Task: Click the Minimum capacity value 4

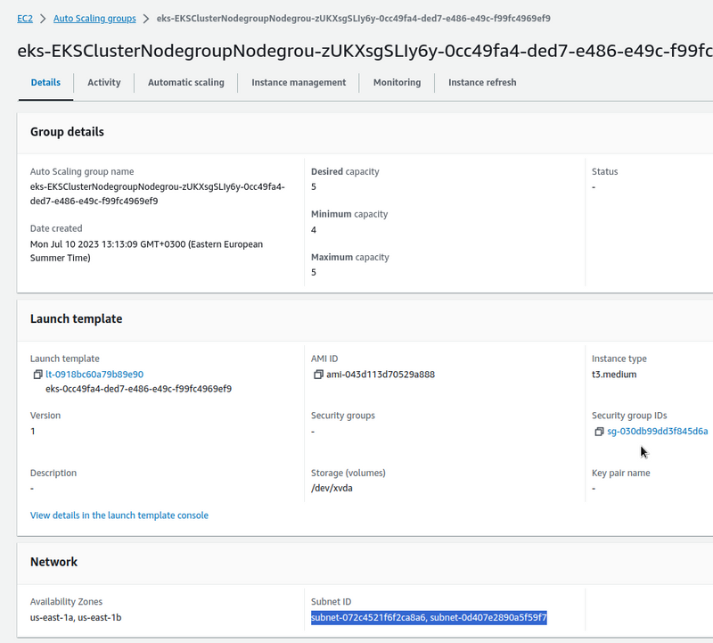Action: tap(314, 230)
